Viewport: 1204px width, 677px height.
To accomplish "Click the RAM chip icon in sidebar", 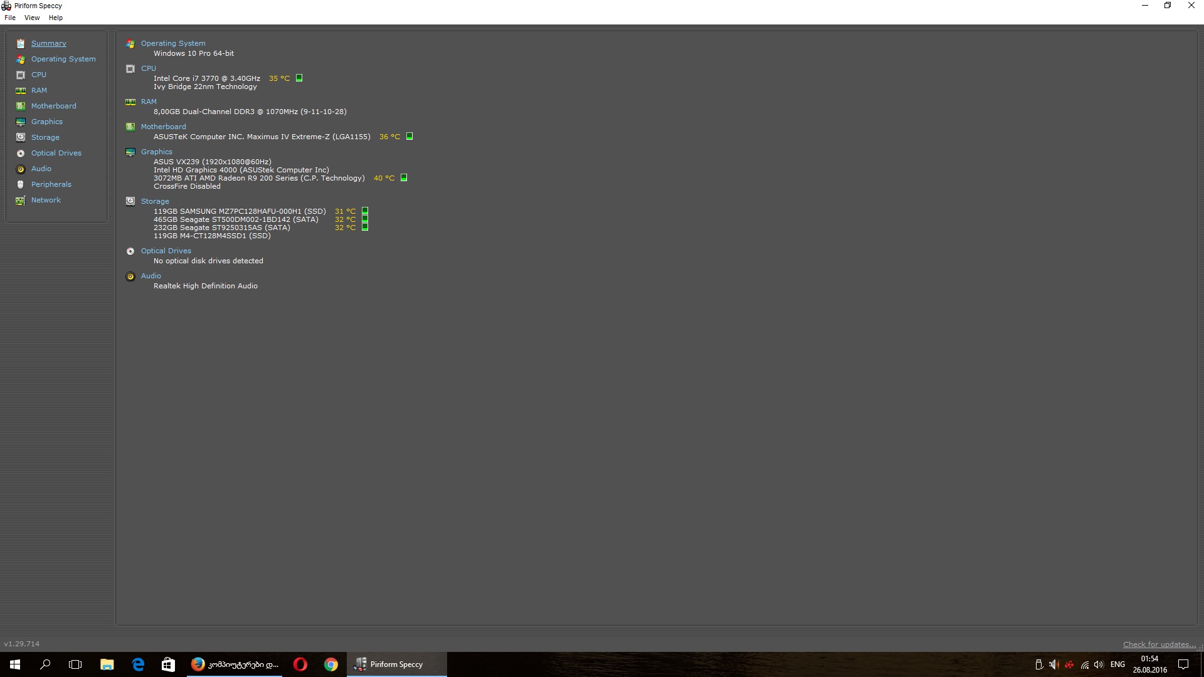I will click(x=21, y=90).
